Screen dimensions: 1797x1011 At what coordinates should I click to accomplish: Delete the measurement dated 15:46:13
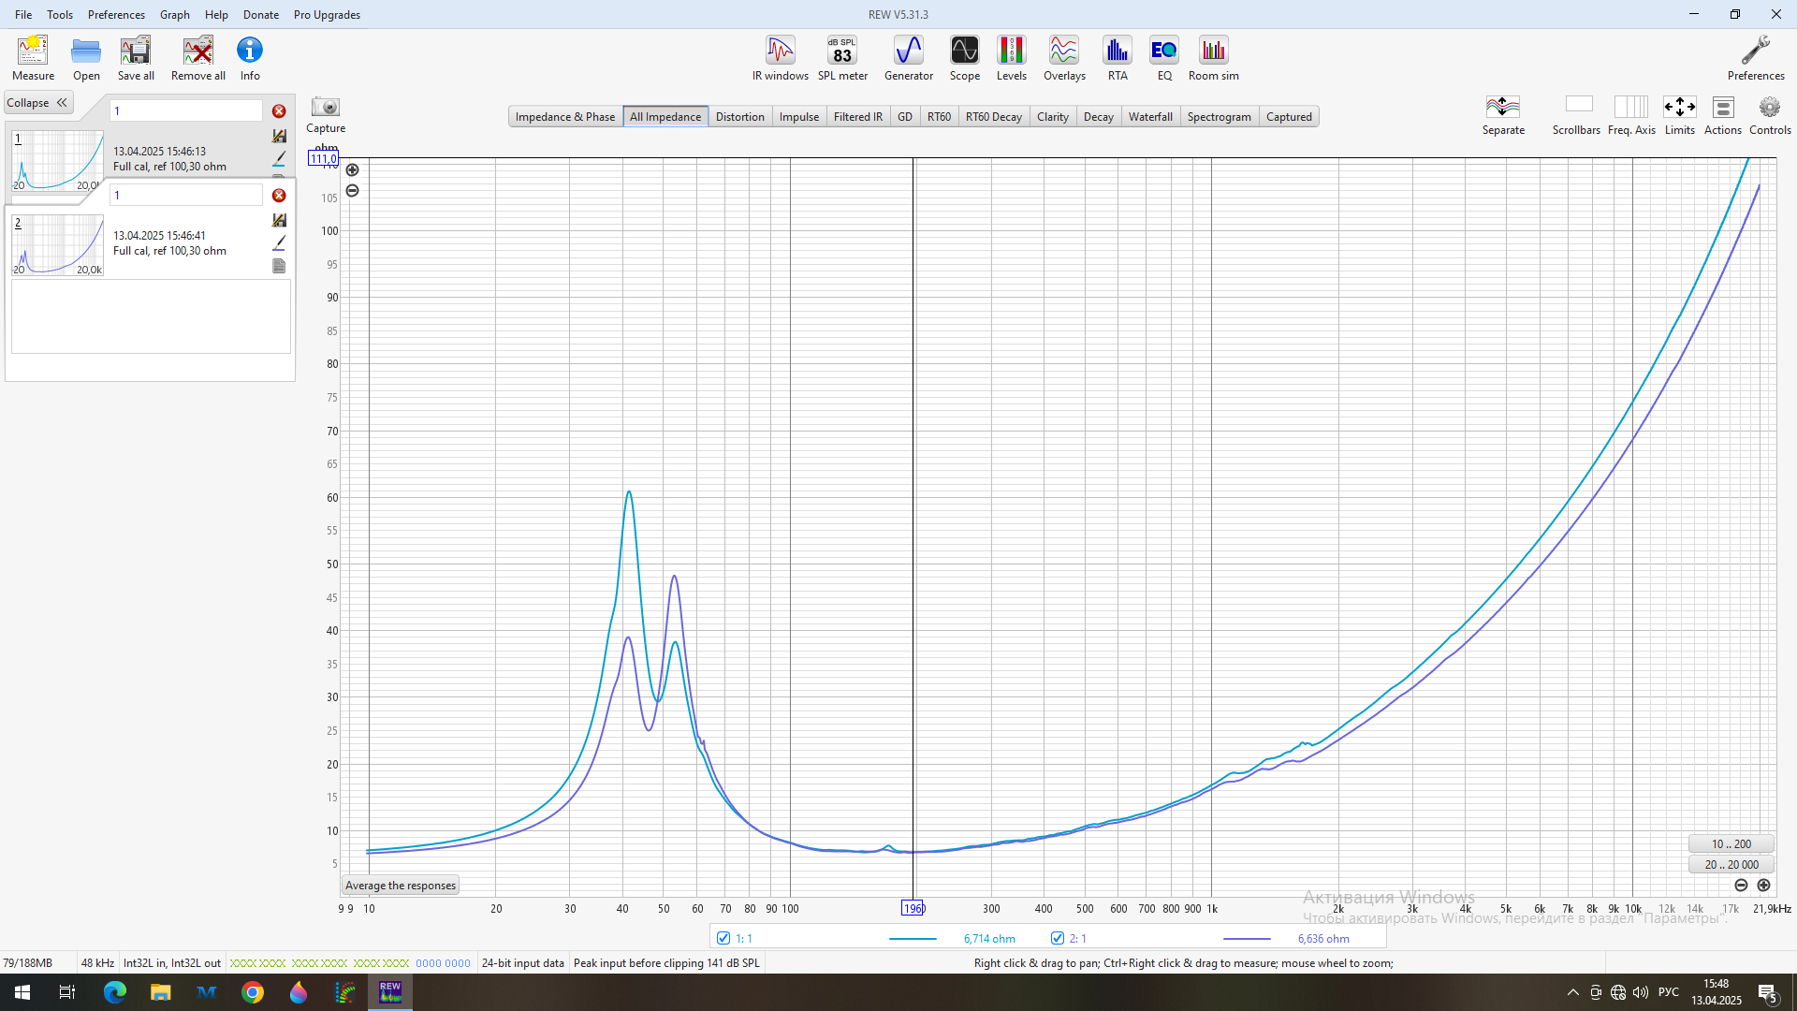pos(279,111)
